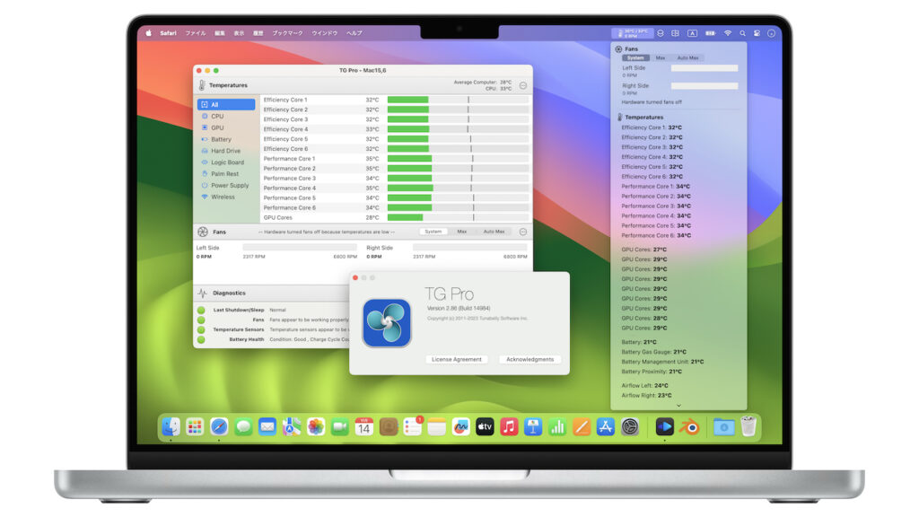Click the TG Pro temperature status item in menu bar
Screen dimensions: 919x517
pyautogui.click(x=633, y=32)
